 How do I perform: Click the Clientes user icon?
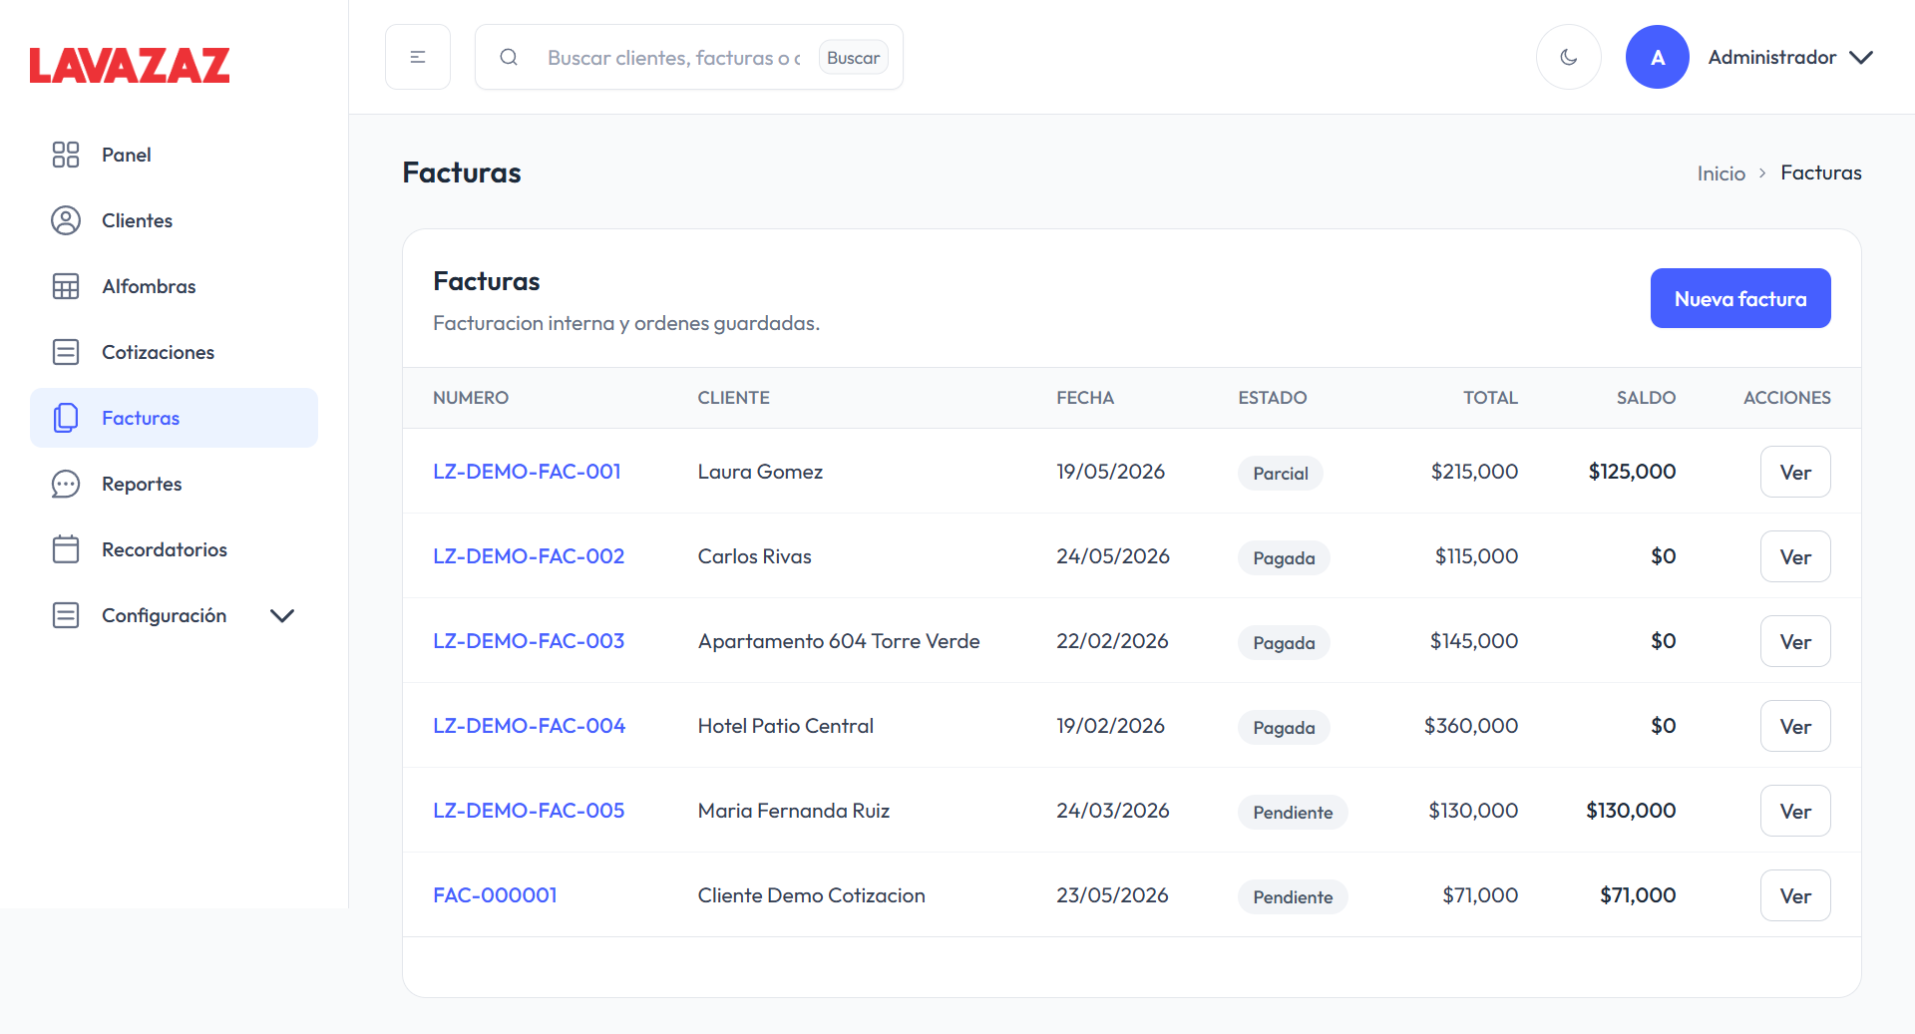pos(66,220)
